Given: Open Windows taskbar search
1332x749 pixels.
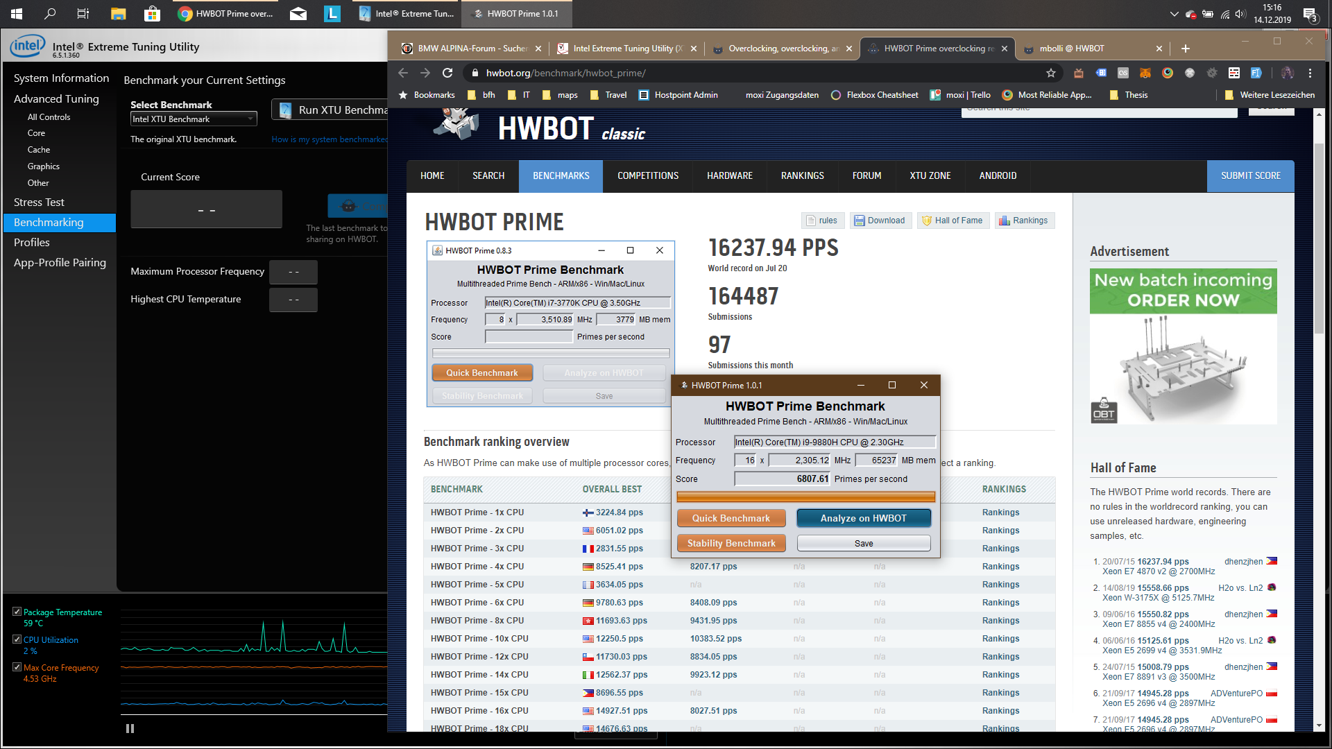Looking at the screenshot, I should [x=50, y=13].
